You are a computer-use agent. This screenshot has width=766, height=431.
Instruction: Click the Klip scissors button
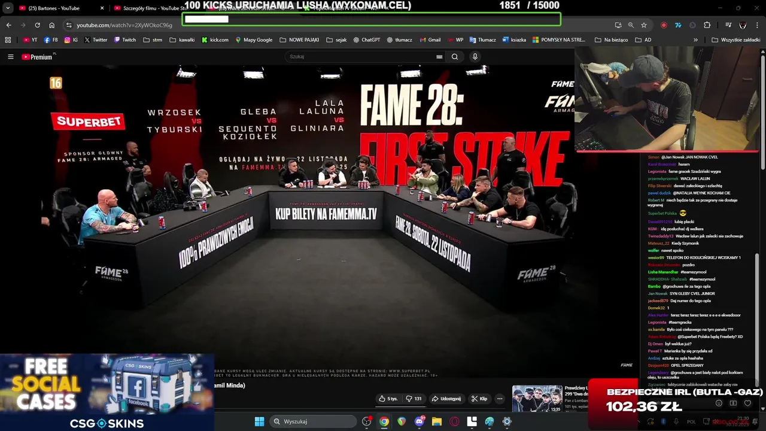[x=479, y=399]
